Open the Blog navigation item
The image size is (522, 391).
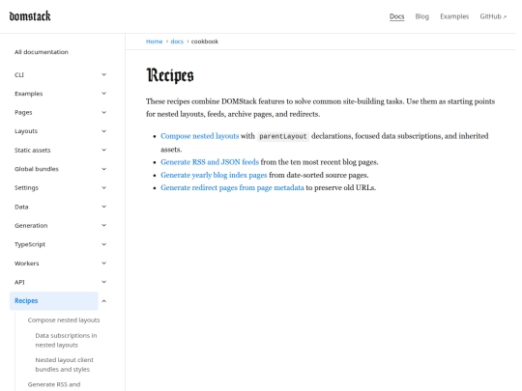[422, 16]
